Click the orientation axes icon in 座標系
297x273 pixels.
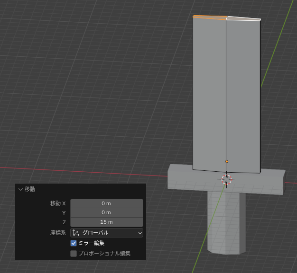coord(76,233)
